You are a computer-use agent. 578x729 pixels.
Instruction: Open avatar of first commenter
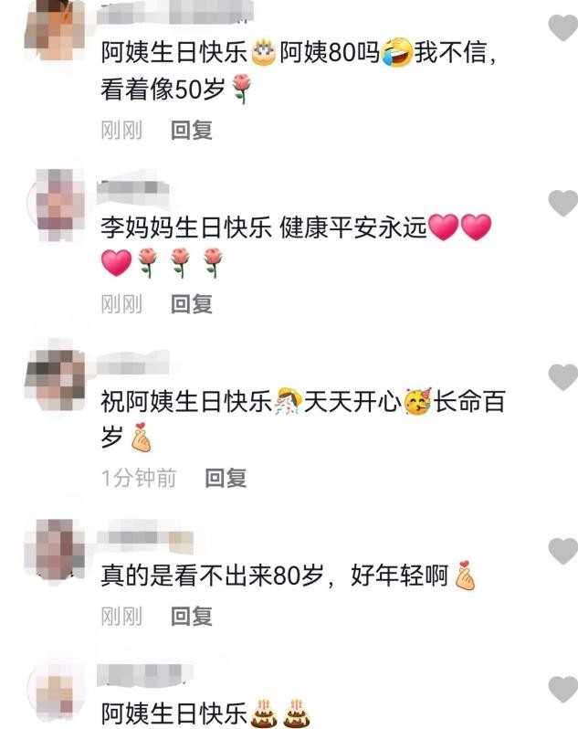tap(55, 28)
